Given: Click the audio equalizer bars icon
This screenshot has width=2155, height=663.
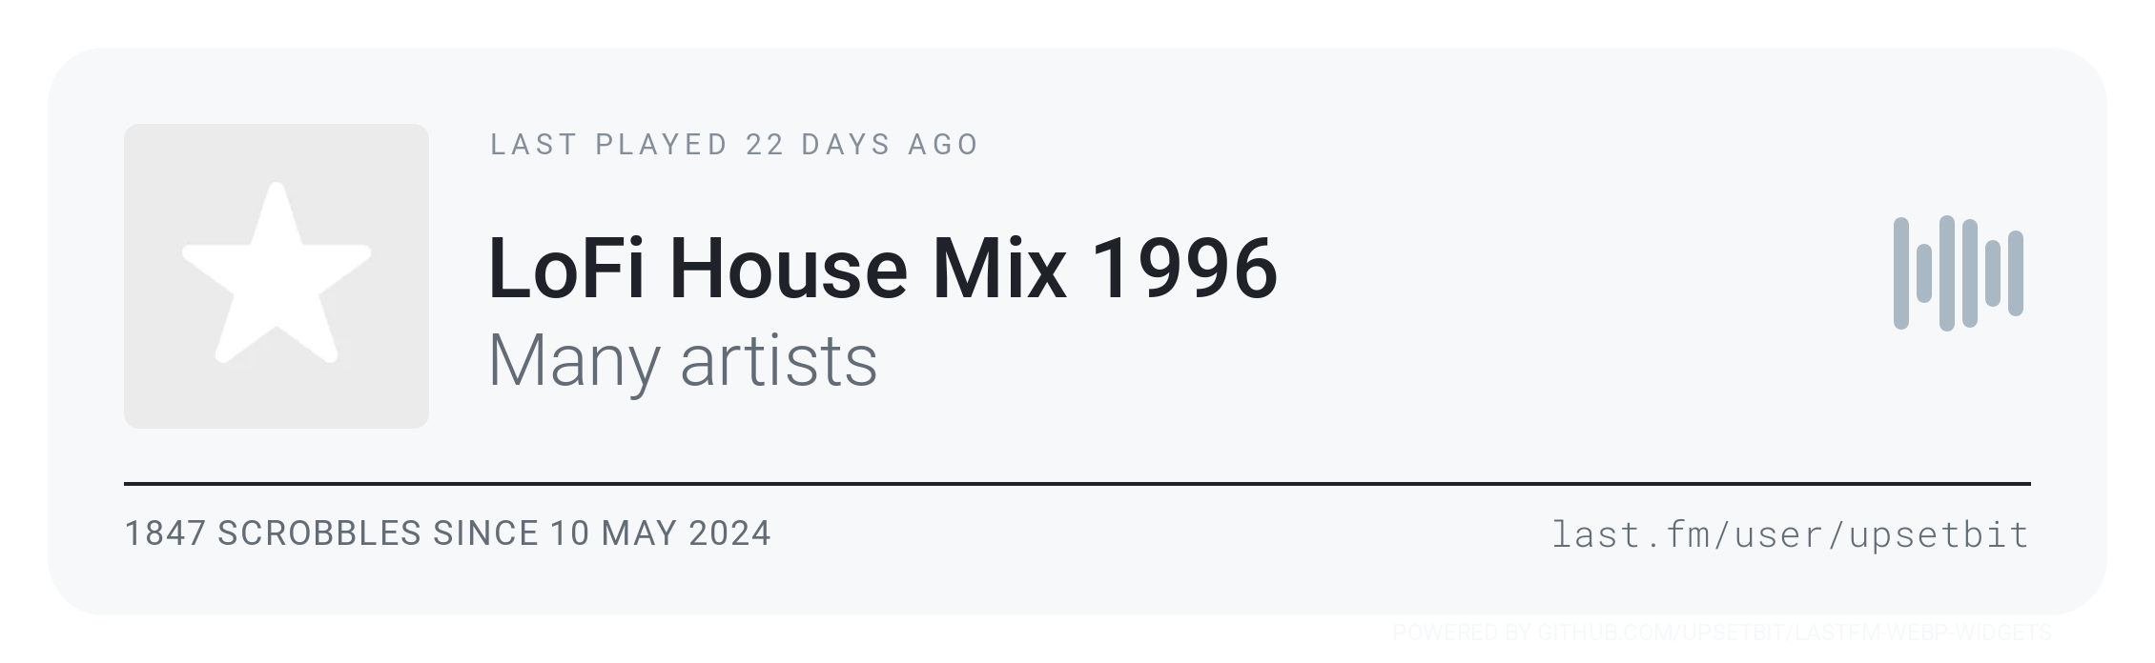Looking at the screenshot, I should pyautogui.click(x=1959, y=273).
